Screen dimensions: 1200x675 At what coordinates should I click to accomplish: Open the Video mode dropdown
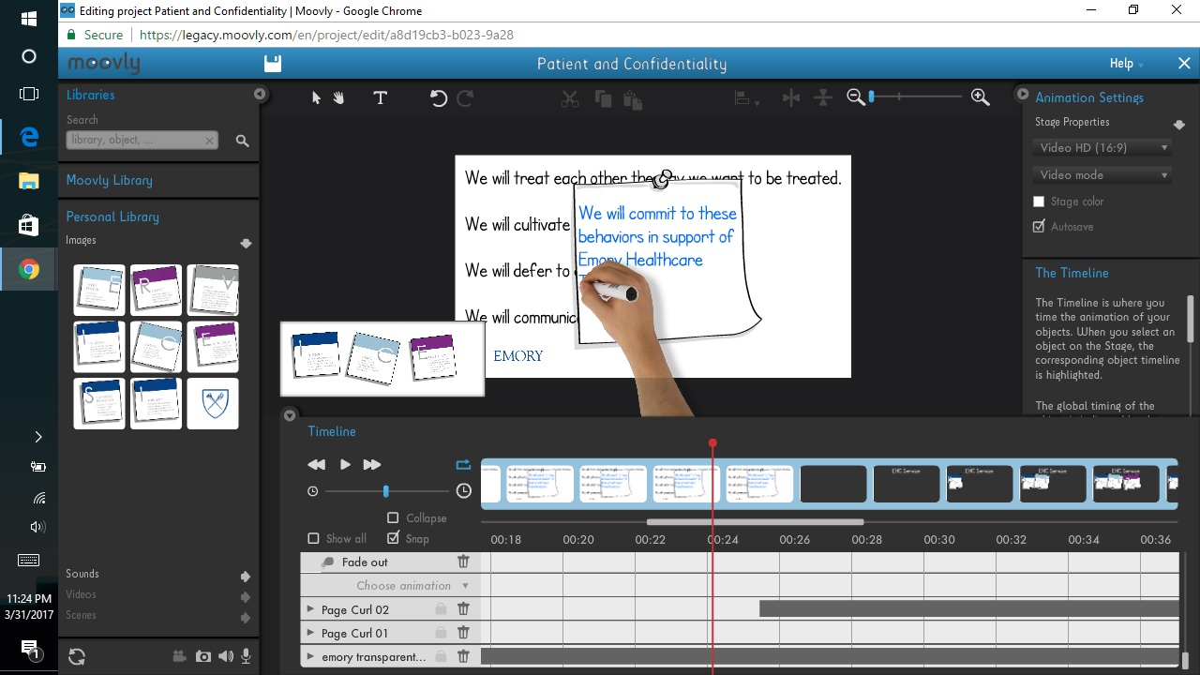point(1102,174)
